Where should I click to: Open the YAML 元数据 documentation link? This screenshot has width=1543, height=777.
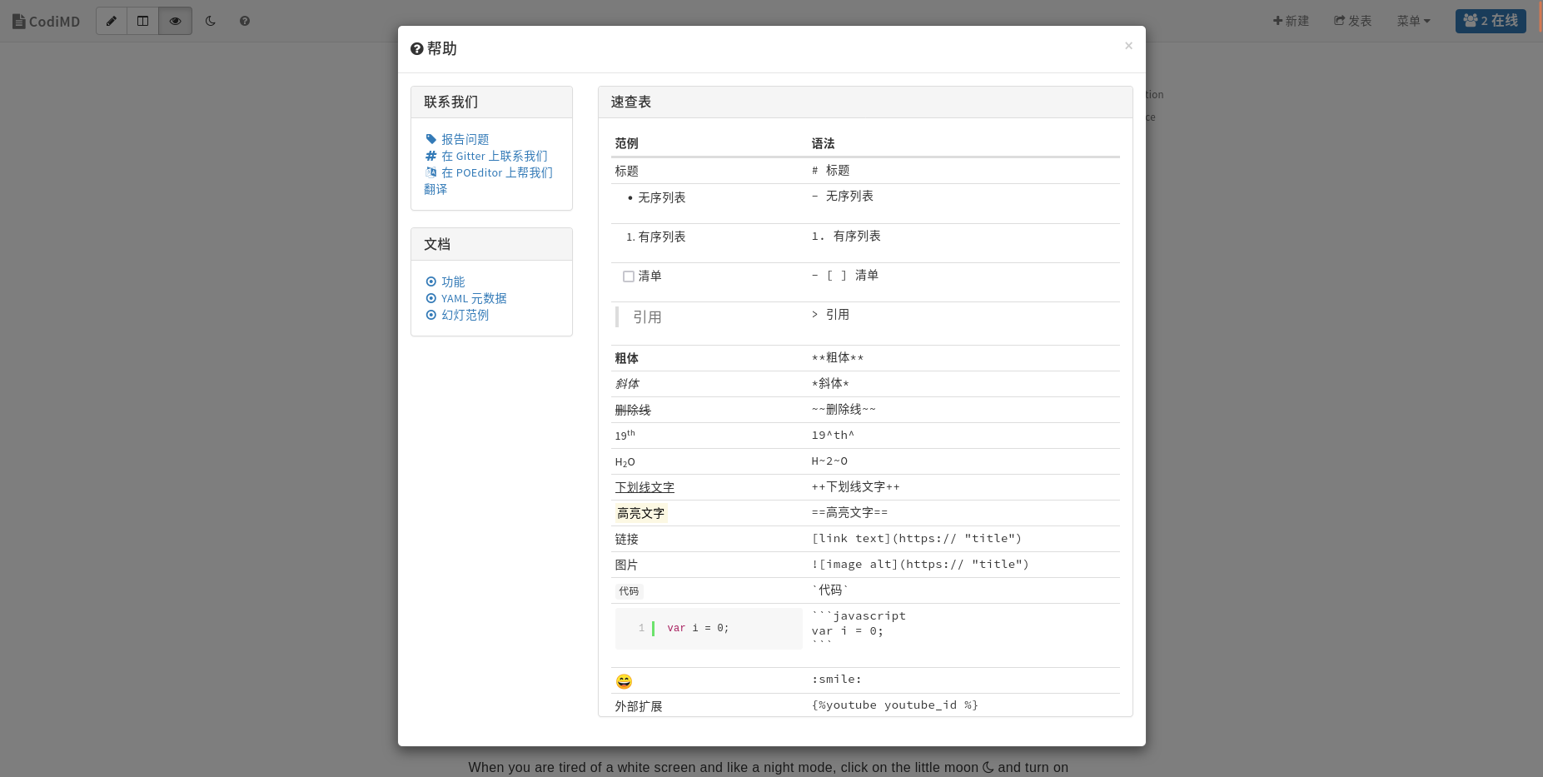[466, 298]
